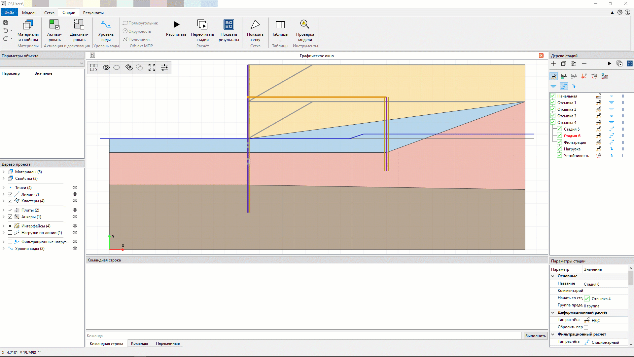Click the Команда input field
This screenshot has width=634, height=357.
303,336
